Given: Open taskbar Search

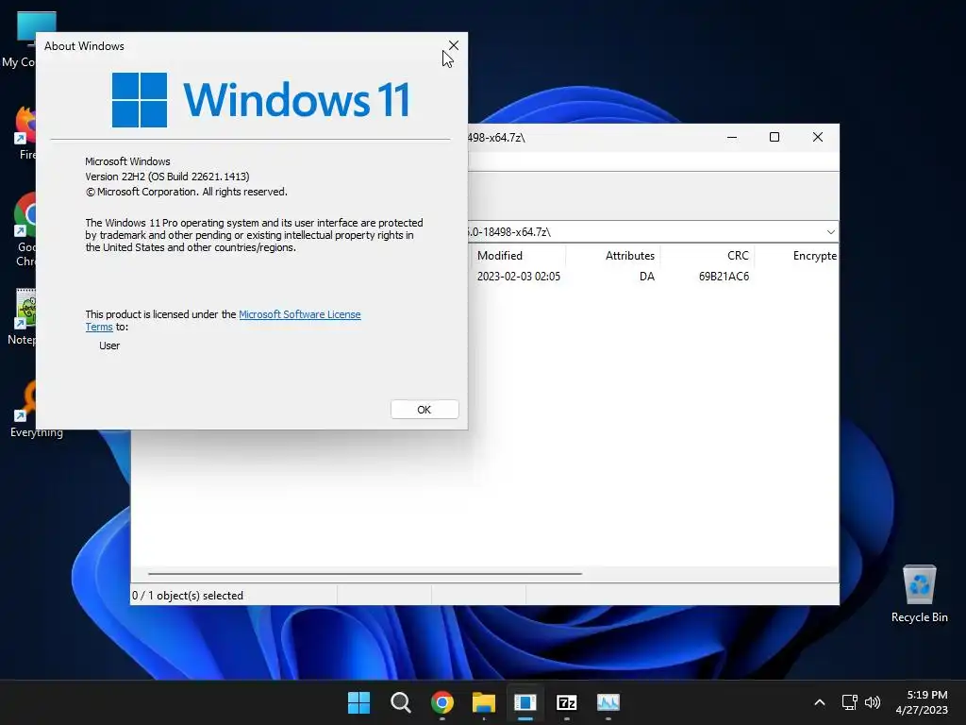Looking at the screenshot, I should (400, 702).
